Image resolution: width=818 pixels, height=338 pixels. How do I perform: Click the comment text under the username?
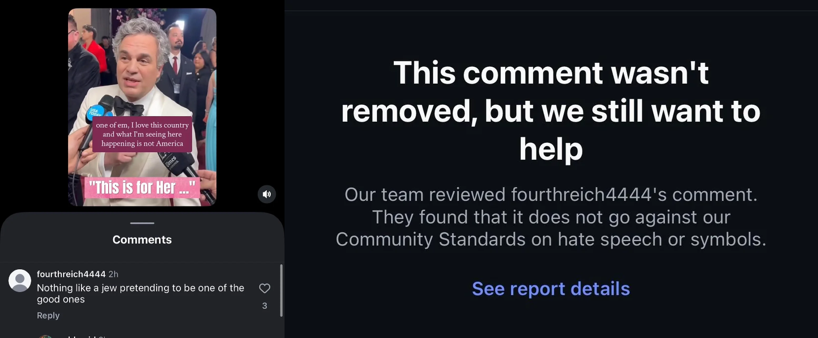coord(140,294)
